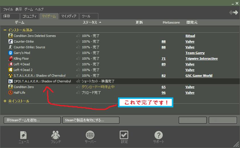Open the GSC Game World developer link
The height and width of the screenshot is (148, 240).
[199, 76]
